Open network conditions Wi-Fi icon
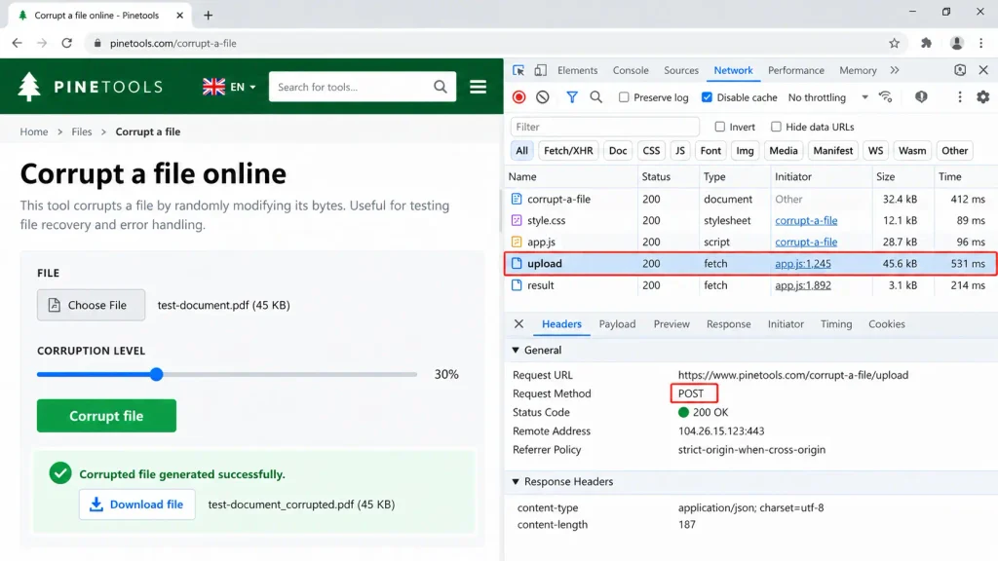Screen dimensions: 998x561 click(885, 96)
